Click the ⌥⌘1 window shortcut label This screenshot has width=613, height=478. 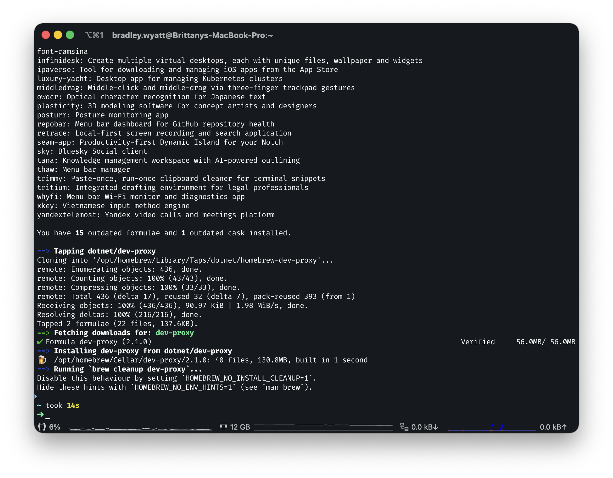[94, 35]
